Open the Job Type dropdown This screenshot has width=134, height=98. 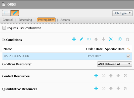pos(122,13)
